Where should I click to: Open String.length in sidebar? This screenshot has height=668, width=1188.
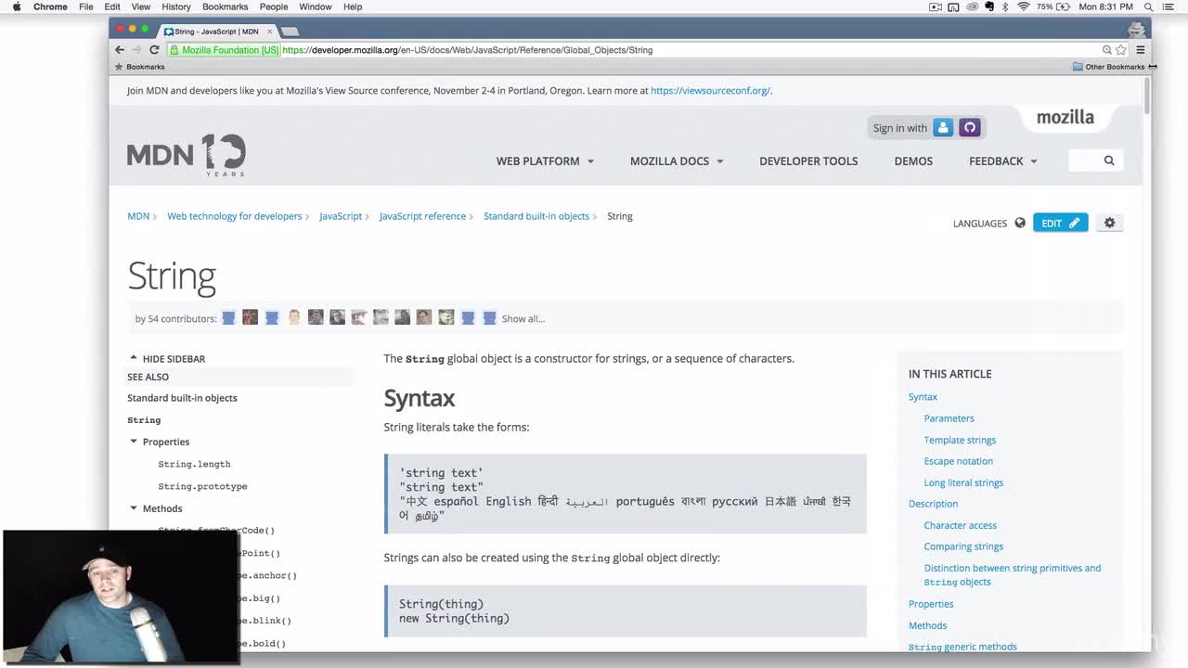tap(194, 464)
